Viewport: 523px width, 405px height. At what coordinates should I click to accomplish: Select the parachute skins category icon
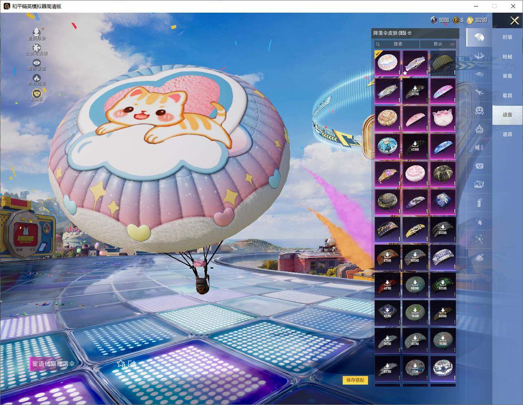(x=479, y=38)
